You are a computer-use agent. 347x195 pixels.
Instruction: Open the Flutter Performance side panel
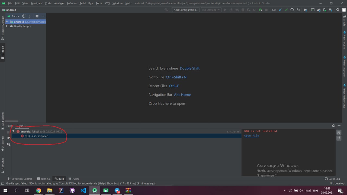344,96
